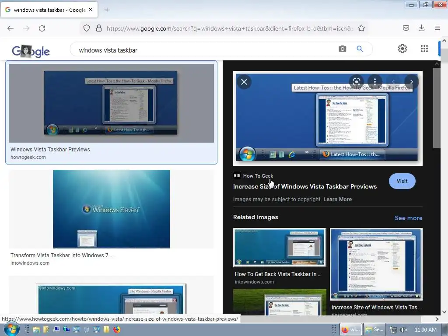Open the tracking protection shield icon
Image resolution: width=448 pixels, height=336 pixels.
(x=87, y=28)
